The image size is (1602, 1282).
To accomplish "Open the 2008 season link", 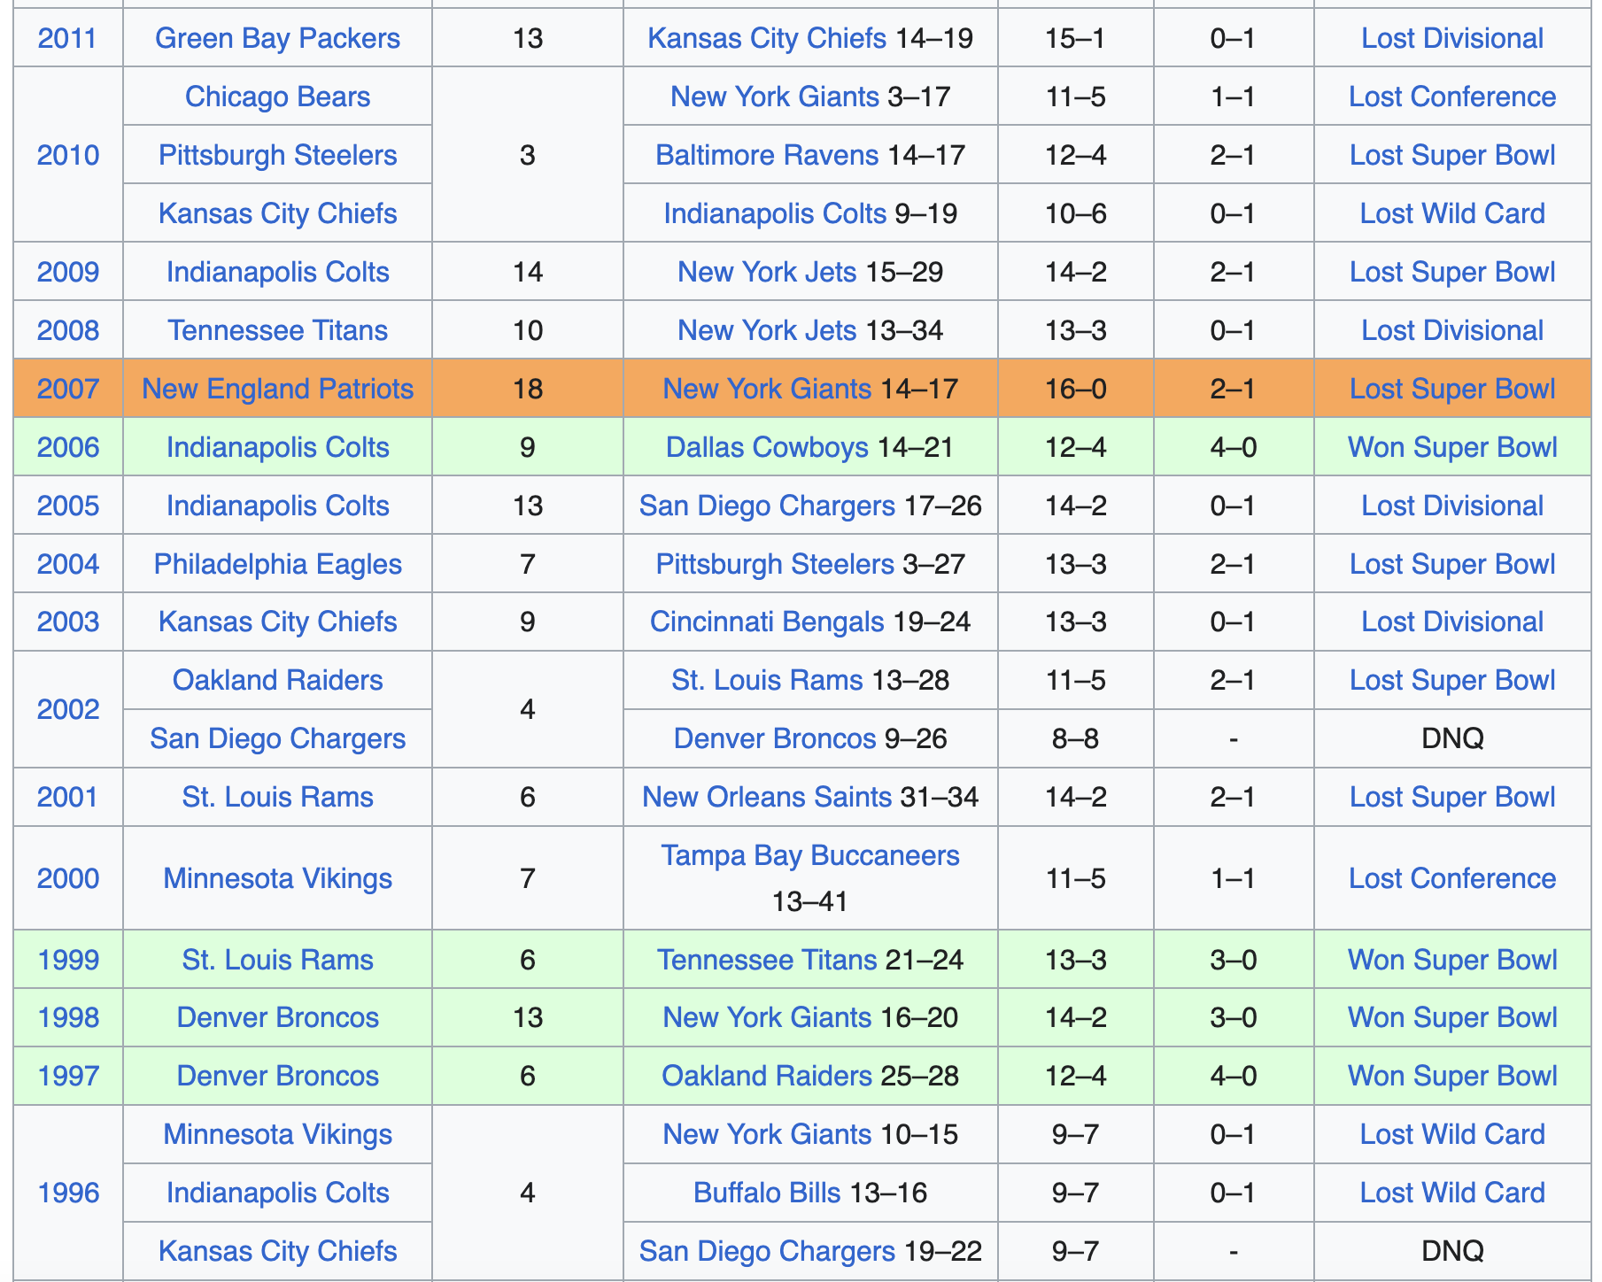I will [67, 330].
